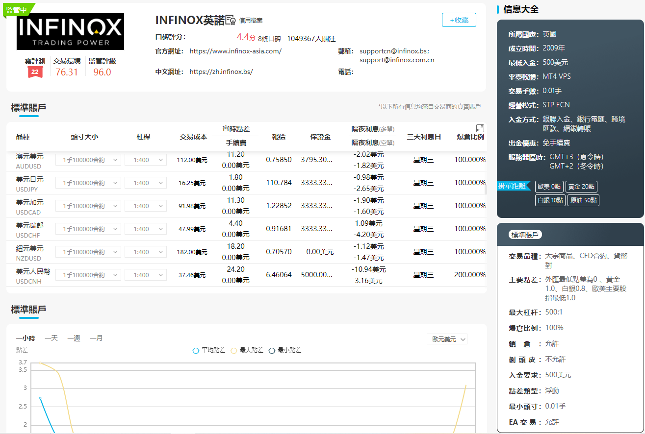Click the USDCNH row label

tap(33, 276)
